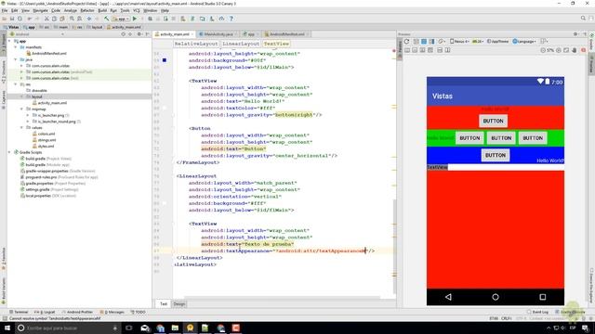The width and height of the screenshot is (595, 334).
Task: Click the green Run app button
Action: pos(135,19)
